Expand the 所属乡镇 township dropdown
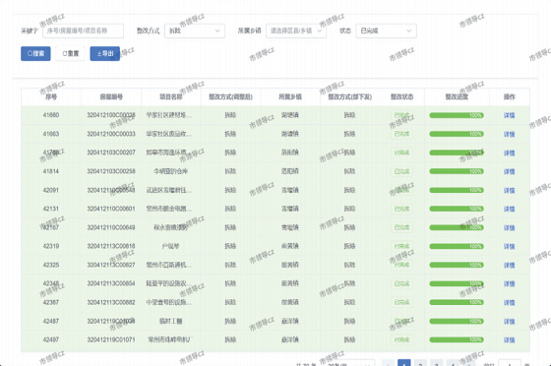Screen dimensions: 551x366 pyautogui.click(x=296, y=30)
